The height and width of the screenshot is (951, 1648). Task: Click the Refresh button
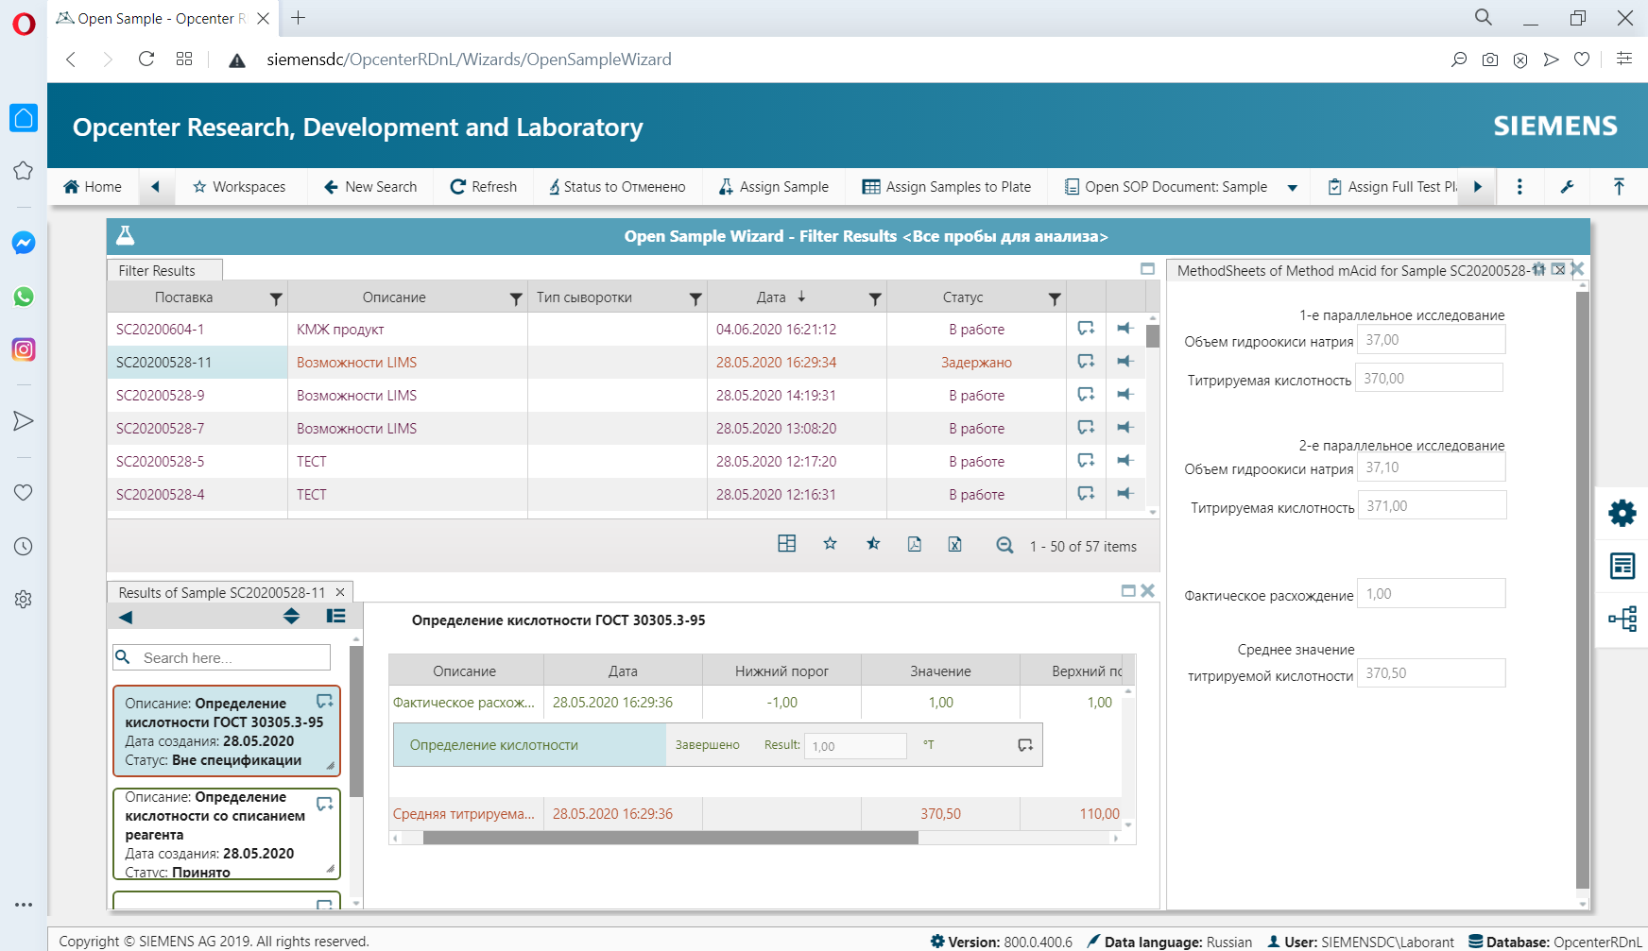click(484, 187)
